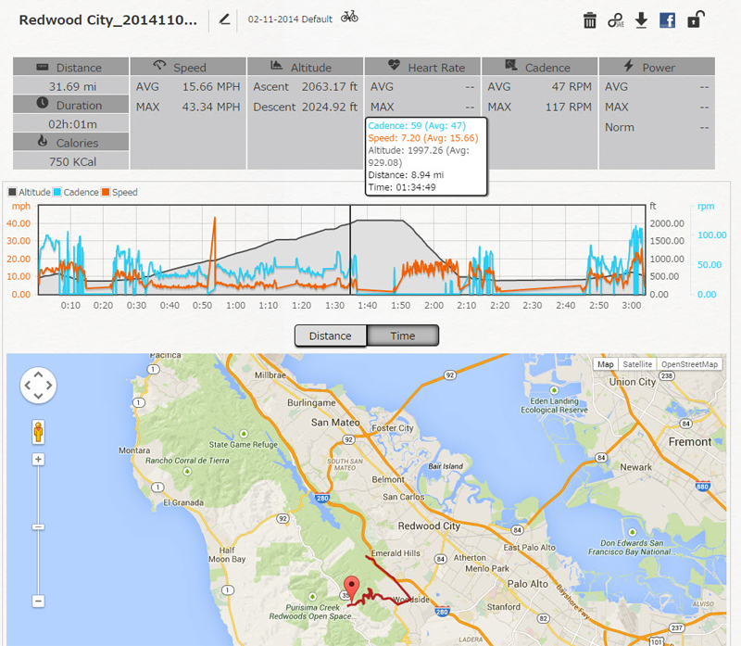Click the 1:00 tick on time axis
Viewport: 741px width, 646px height.
235,306
